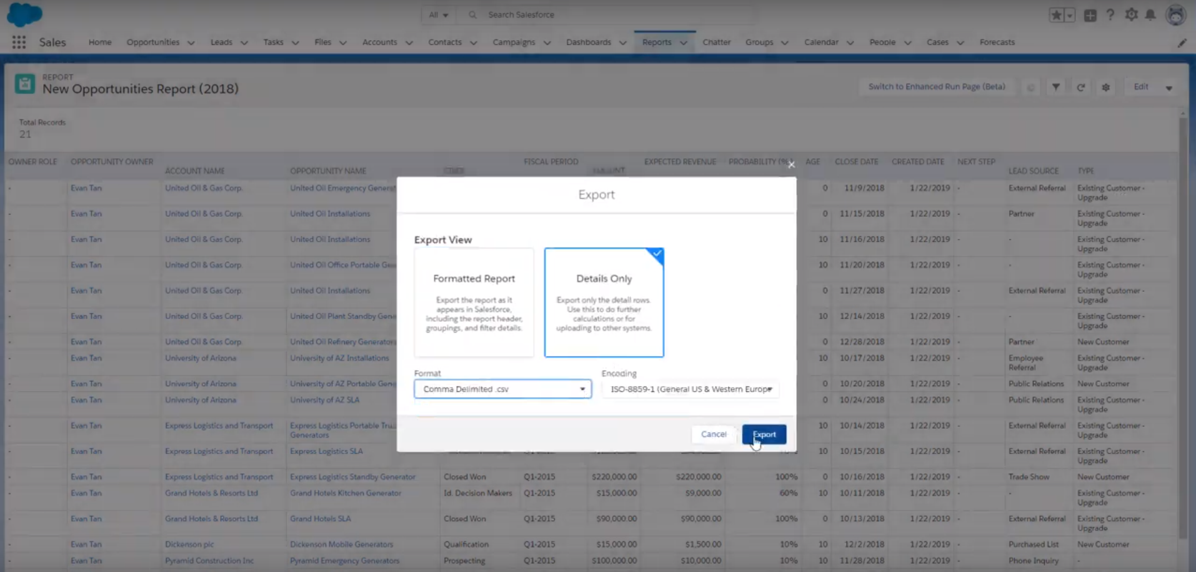Viewport: 1196px width, 572px height.
Task: Open the Help question mark icon
Action: (x=1110, y=14)
